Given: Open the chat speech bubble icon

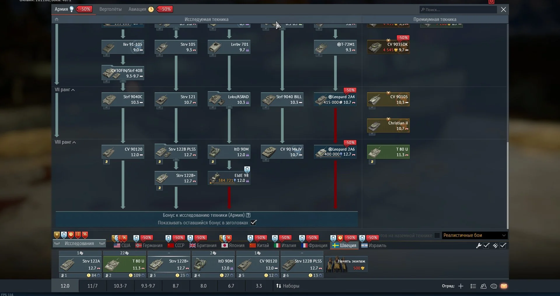Looking at the screenshot, I should [493, 286].
